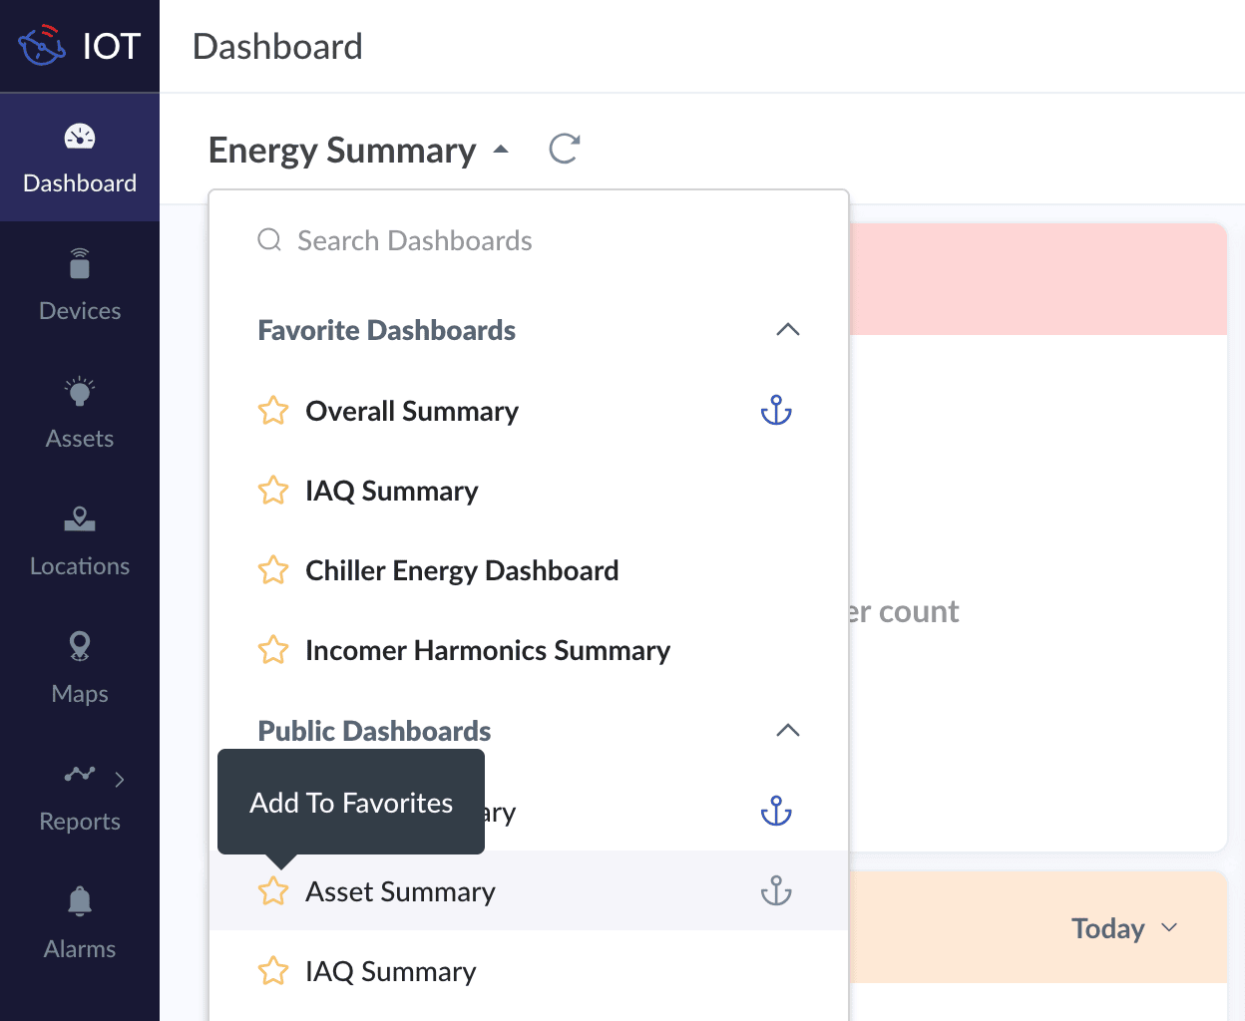Expand the Reports menu in sidebar

80,796
